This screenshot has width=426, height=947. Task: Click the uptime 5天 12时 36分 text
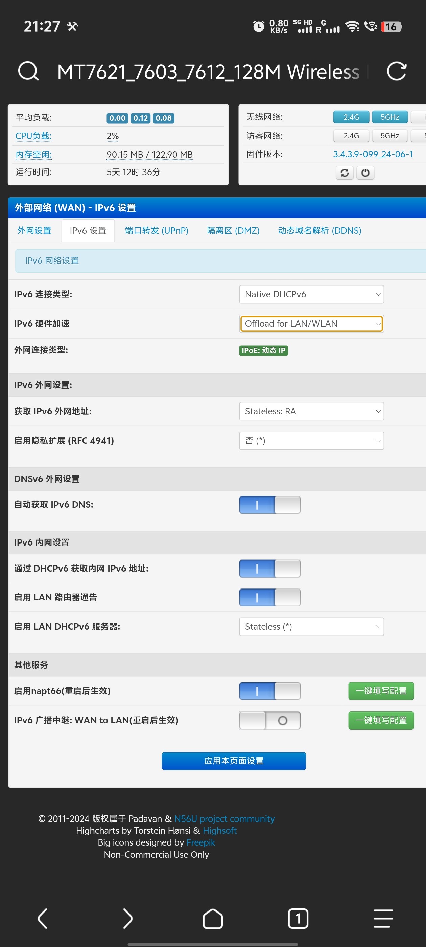point(134,172)
